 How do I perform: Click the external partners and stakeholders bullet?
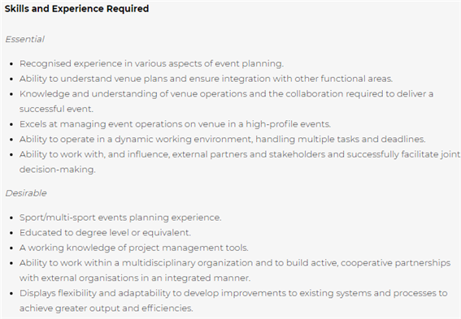click(x=240, y=154)
